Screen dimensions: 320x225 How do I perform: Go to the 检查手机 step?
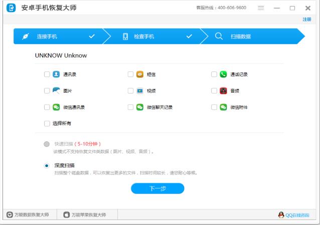point(155,36)
